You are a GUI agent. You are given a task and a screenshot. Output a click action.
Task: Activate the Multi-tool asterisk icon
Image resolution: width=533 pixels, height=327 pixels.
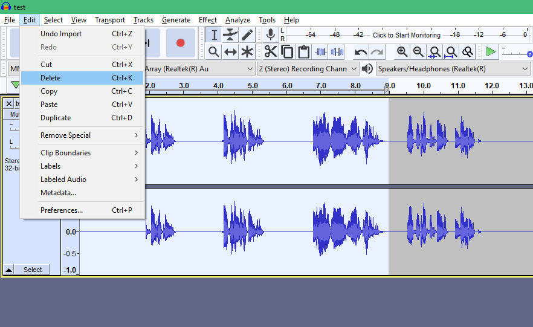(x=247, y=52)
